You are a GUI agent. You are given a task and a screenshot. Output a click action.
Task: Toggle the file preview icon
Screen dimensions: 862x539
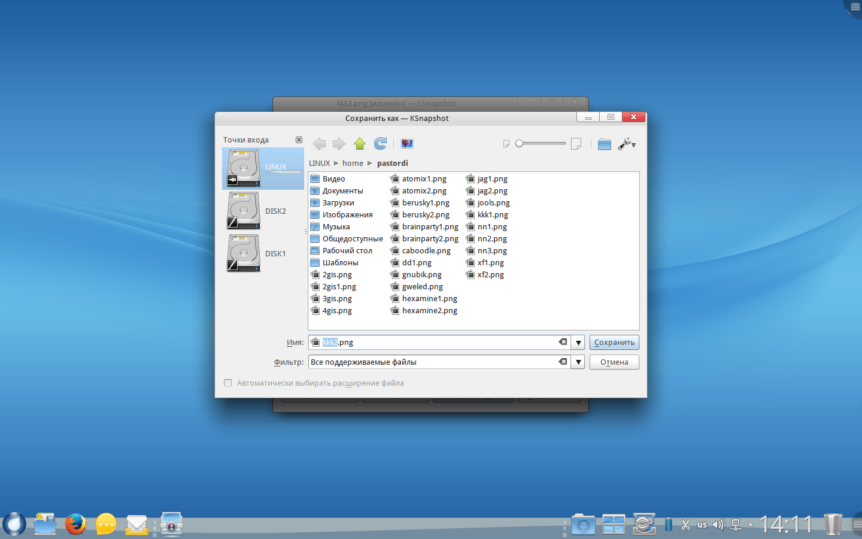click(x=407, y=144)
